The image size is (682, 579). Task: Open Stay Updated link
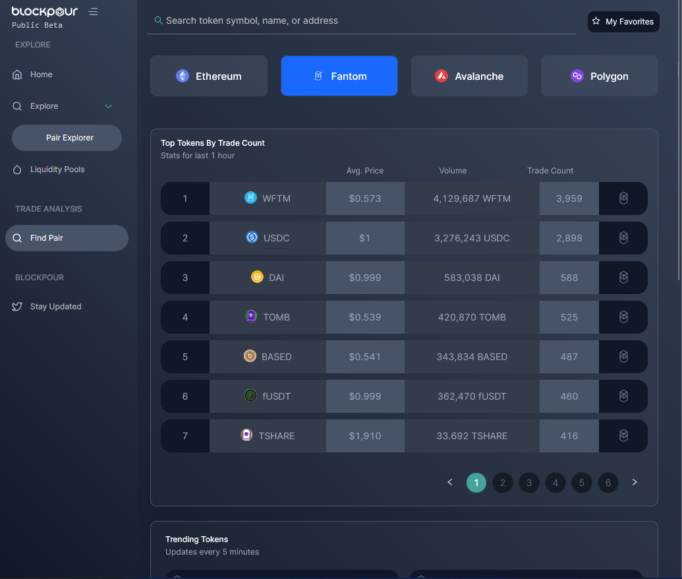tap(55, 307)
